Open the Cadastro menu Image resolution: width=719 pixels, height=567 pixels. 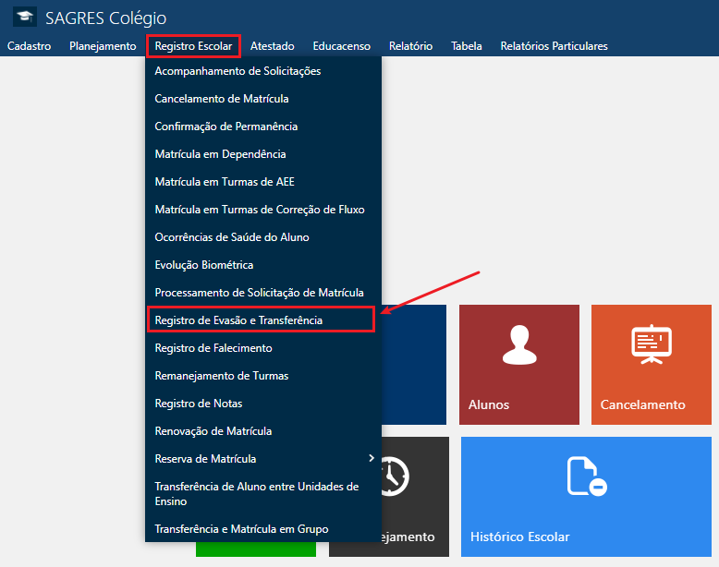click(29, 46)
